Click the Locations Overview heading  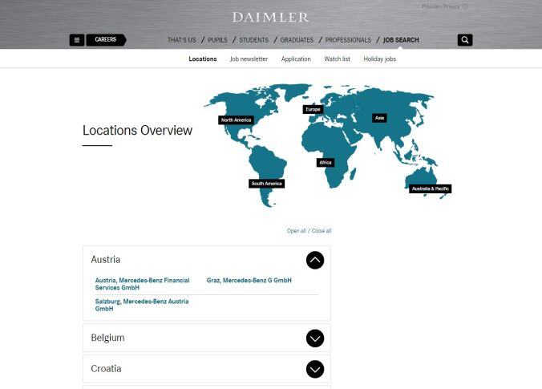[137, 131]
